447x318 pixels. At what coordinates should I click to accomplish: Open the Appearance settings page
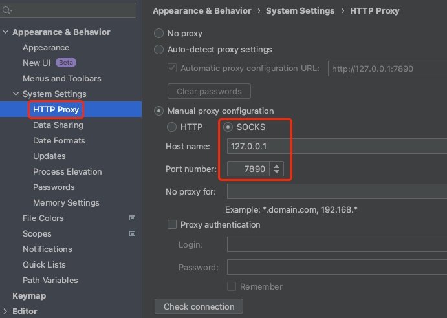(46, 47)
